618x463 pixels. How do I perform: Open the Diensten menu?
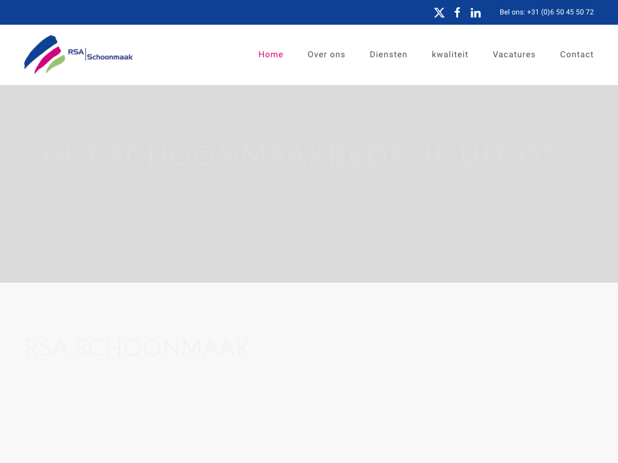tap(389, 55)
